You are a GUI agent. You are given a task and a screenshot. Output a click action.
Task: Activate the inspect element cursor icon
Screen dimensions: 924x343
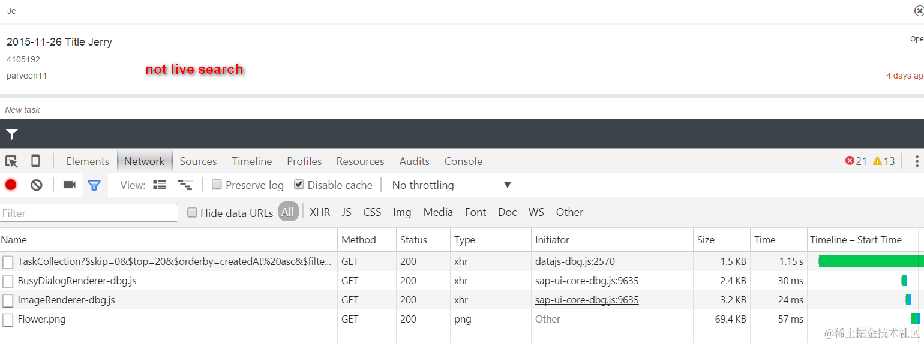tap(11, 161)
